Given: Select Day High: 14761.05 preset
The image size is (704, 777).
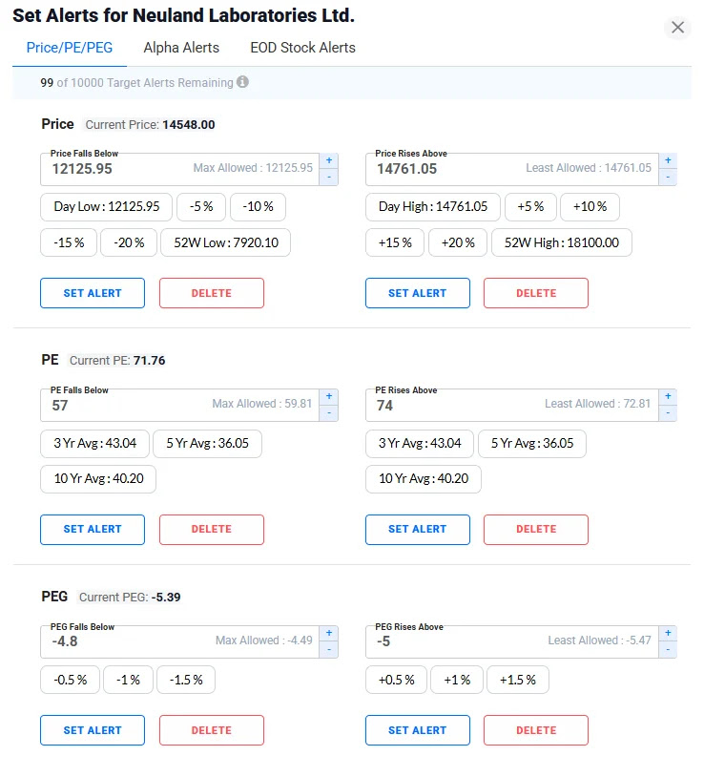Looking at the screenshot, I should click(433, 206).
